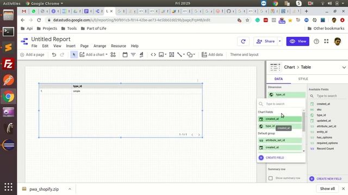
Task: Go to next table page arrow
Action: (x=199, y=135)
